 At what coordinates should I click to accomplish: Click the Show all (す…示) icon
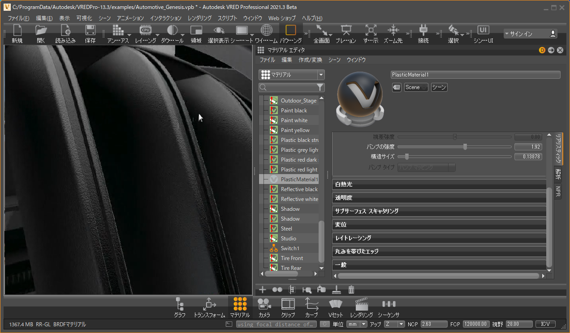click(x=371, y=30)
